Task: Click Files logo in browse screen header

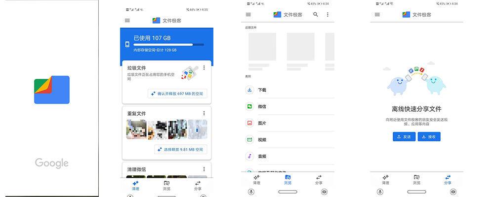Action: pyautogui.click(x=277, y=14)
